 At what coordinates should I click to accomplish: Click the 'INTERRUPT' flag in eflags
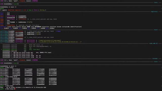tap(38, 27)
